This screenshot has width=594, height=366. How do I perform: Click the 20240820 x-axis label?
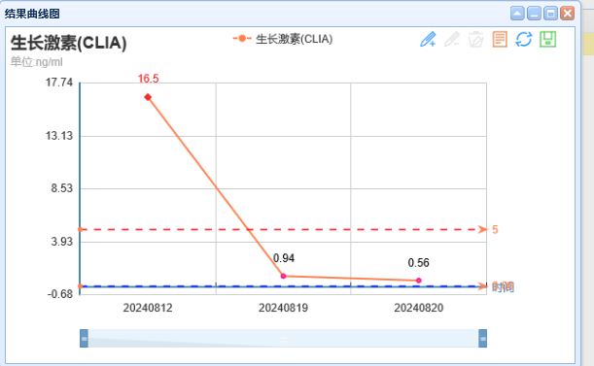point(419,308)
